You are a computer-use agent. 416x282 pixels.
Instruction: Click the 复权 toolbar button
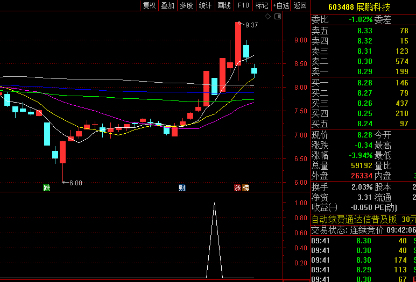coord(149,5)
